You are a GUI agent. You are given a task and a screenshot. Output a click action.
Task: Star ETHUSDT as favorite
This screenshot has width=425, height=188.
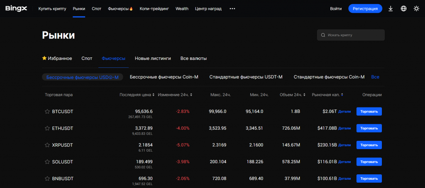point(47,129)
